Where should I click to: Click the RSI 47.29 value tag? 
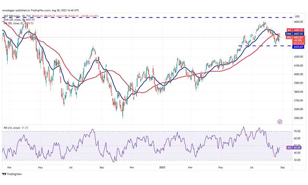click(294, 147)
